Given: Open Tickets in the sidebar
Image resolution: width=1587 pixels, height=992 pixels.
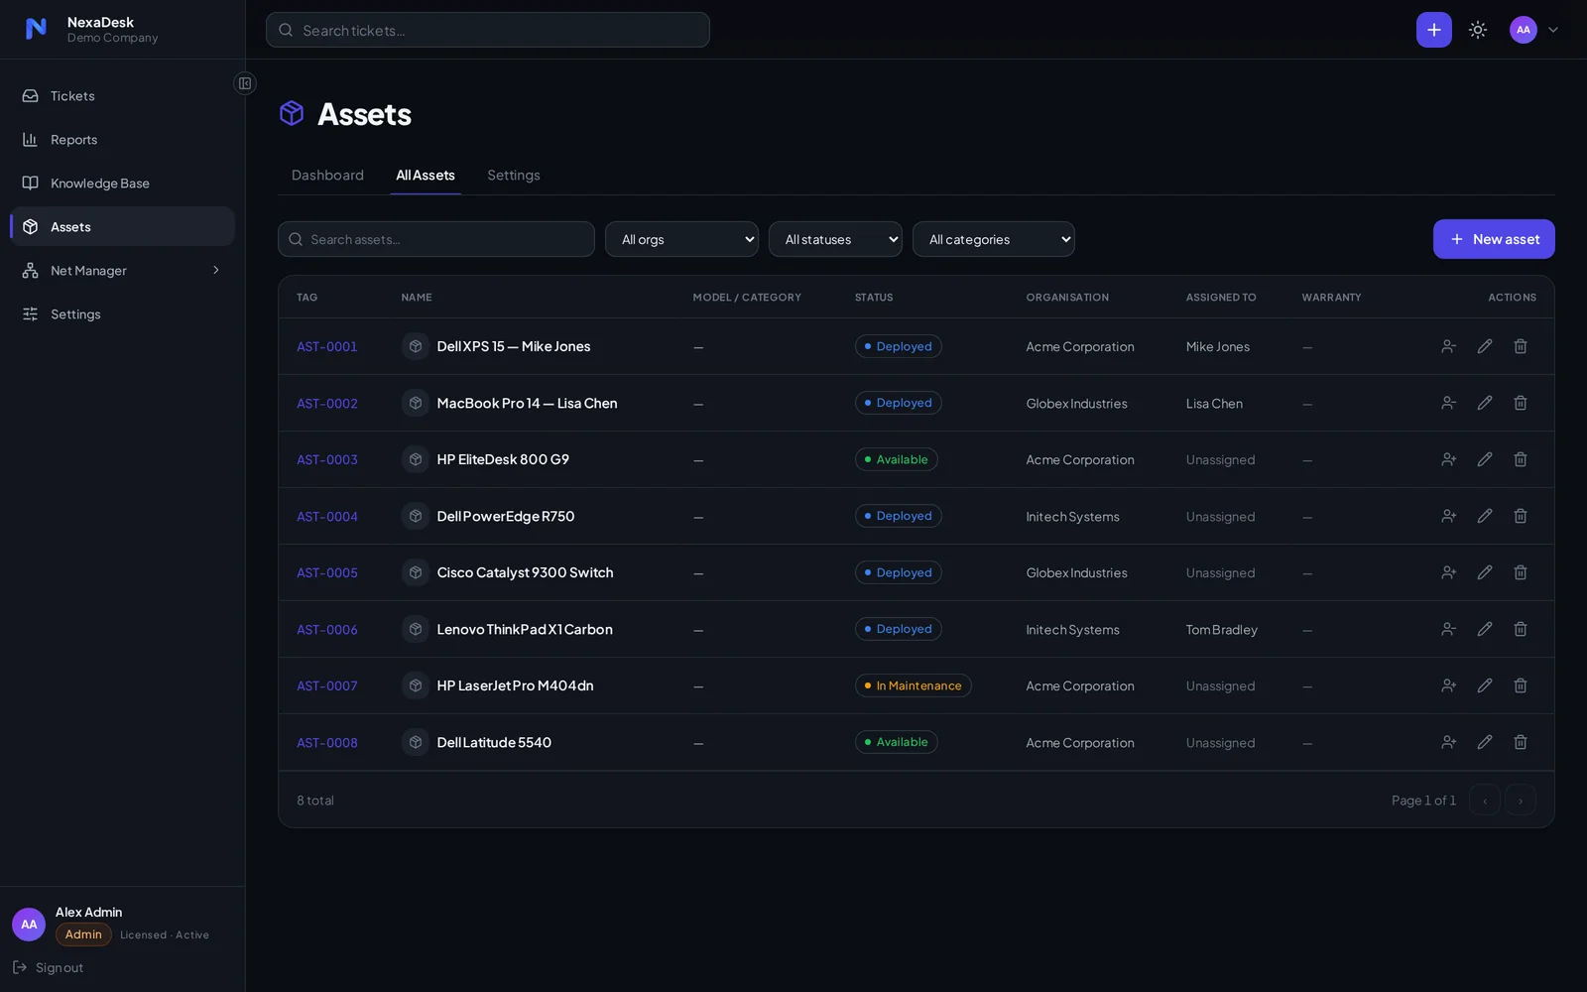Looking at the screenshot, I should 122,96.
